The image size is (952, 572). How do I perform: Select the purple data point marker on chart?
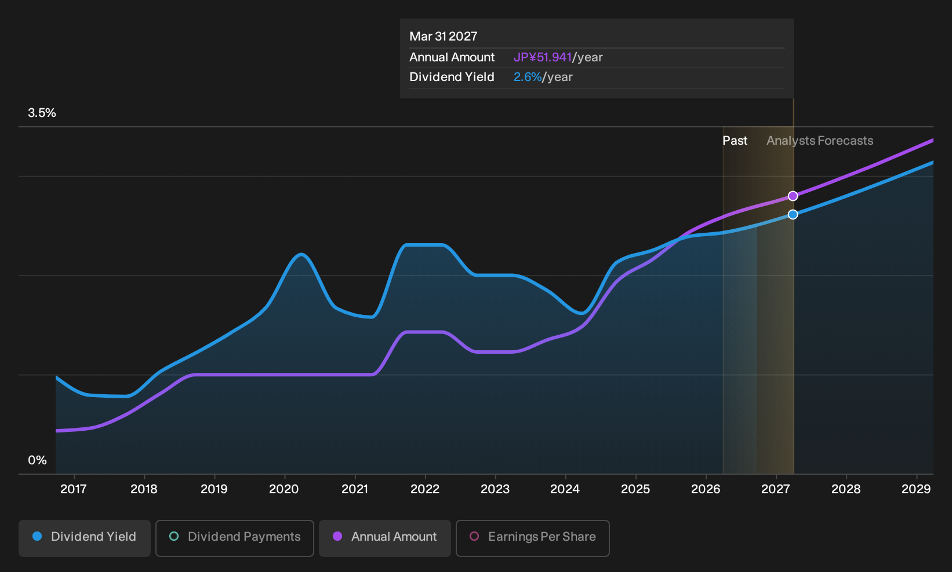793,196
